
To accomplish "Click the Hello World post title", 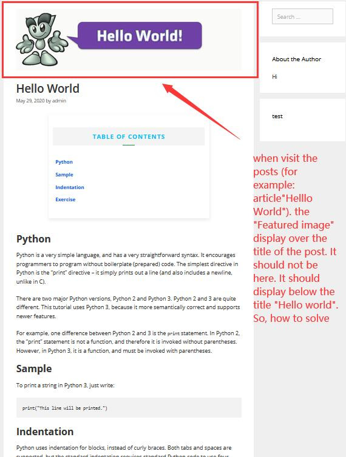I will coord(48,88).
